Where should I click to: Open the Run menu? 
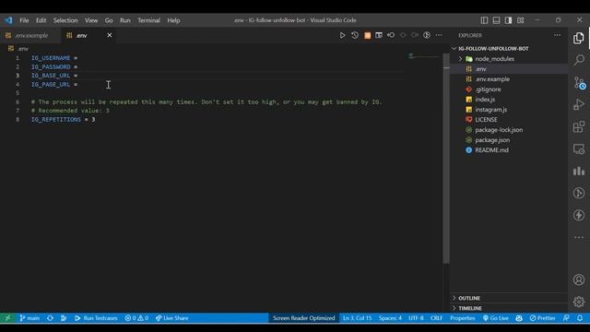[125, 20]
